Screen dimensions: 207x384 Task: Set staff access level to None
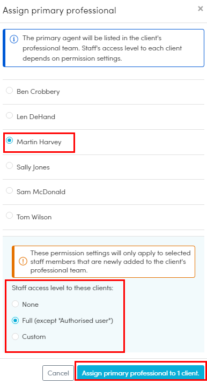15,304
